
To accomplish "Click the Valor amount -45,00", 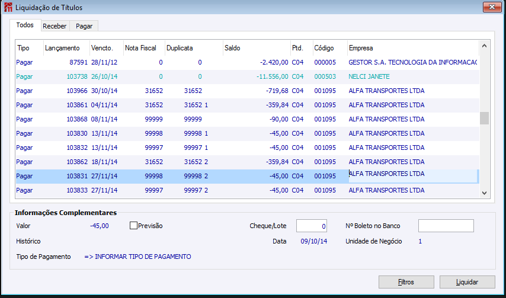I will tap(100, 226).
